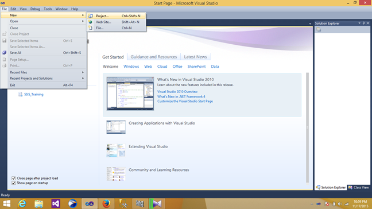
Task: Open the SharePoint category link
Action: click(196, 67)
